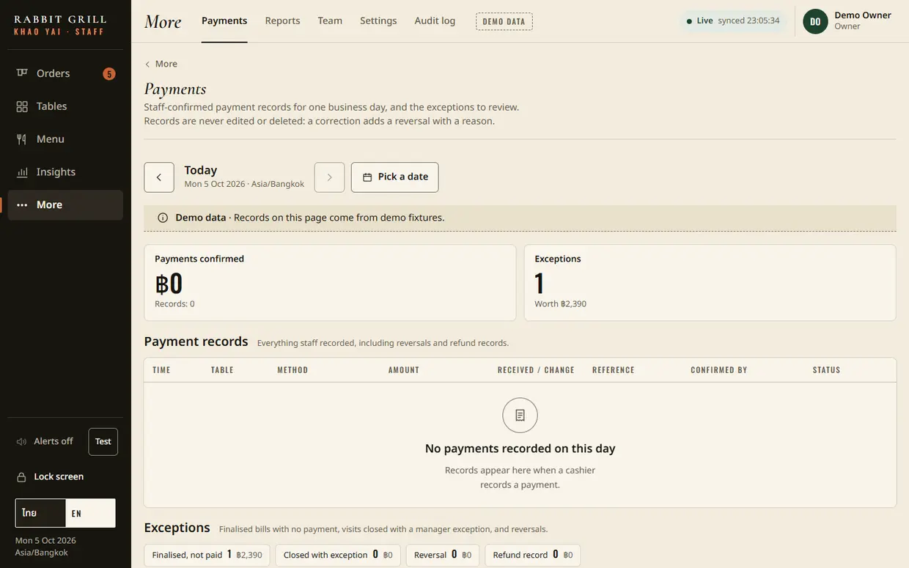
Task: Click the RECEIVED / CHANGE column header
Action: (x=536, y=370)
